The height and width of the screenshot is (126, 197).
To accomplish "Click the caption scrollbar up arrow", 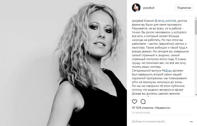I will coord(196,18).
